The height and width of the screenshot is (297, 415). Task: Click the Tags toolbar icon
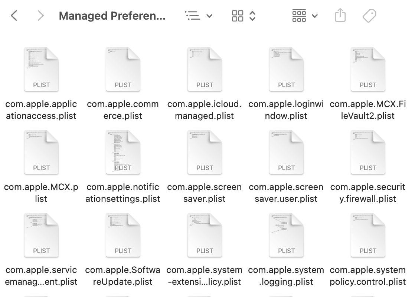[x=369, y=16]
